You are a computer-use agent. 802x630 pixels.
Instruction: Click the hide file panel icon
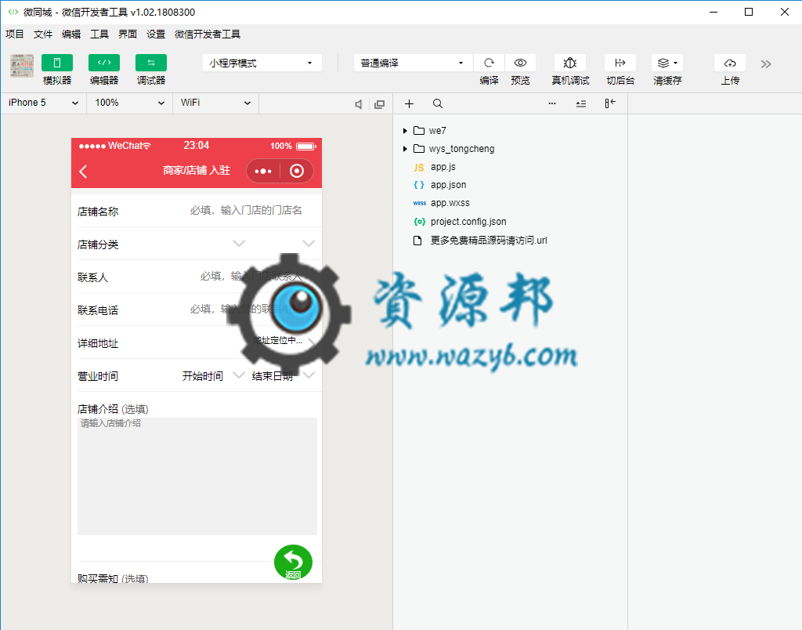(609, 103)
